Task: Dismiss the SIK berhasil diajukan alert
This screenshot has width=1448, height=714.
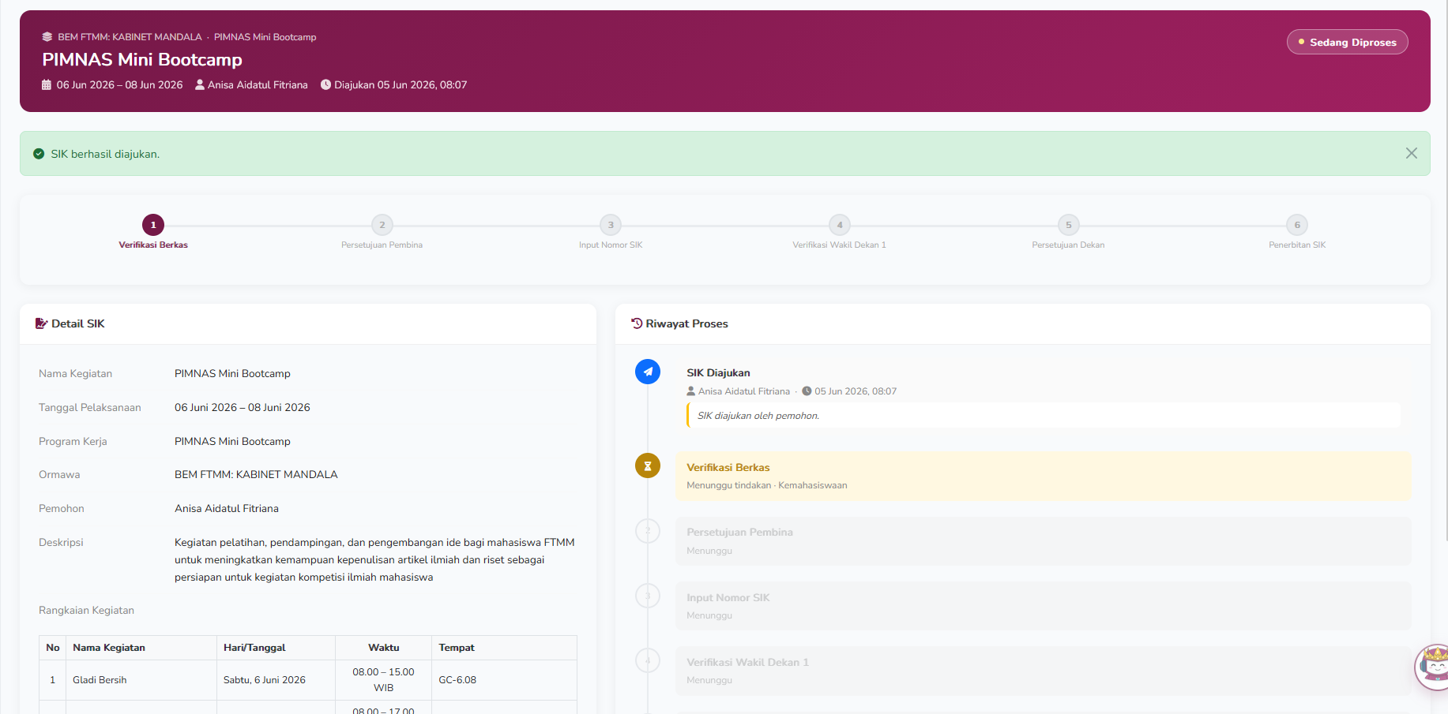Action: pyautogui.click(x=1411, y=153)
